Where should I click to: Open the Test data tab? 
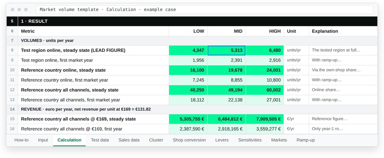point(100,140)
